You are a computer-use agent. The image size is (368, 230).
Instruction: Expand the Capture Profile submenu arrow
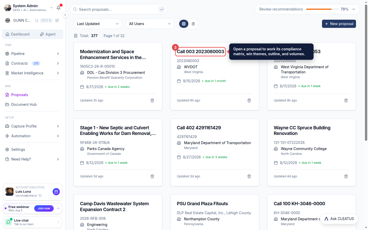point(58,126)
